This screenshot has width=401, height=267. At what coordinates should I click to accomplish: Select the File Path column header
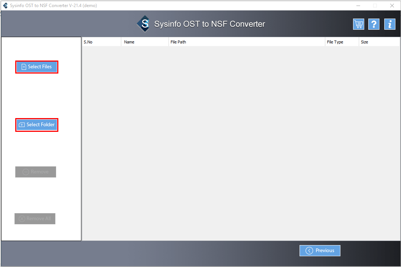tap(246, 42)
